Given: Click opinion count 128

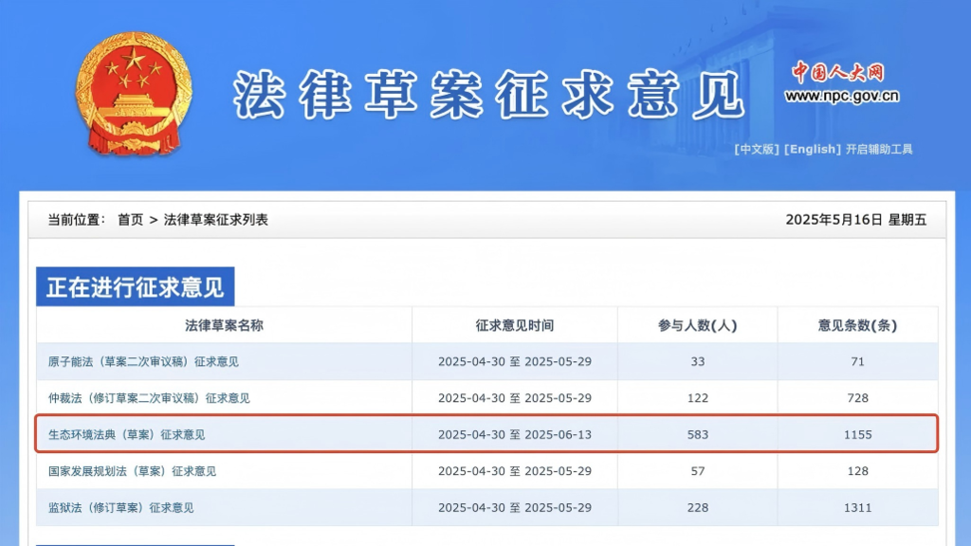Looking at the screenshot, I should 857,471.
